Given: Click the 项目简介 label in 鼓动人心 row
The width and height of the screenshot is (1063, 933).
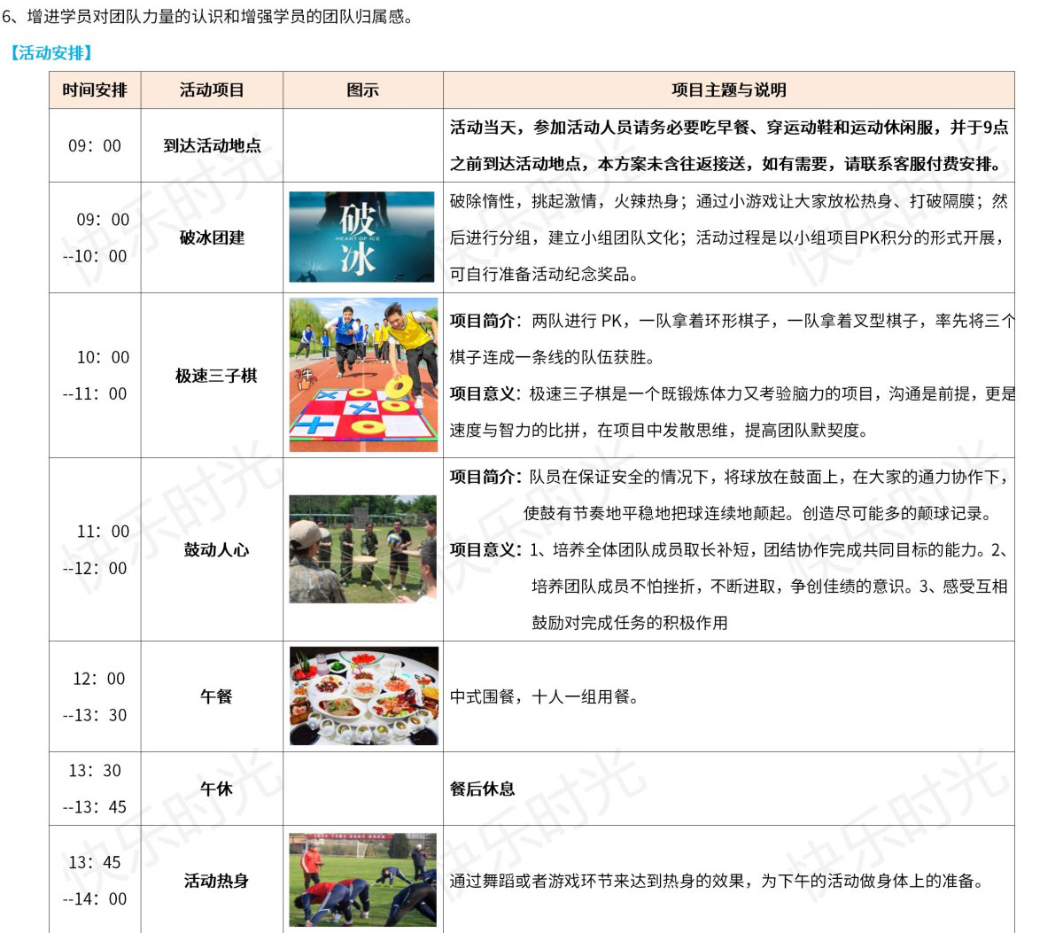Looking at the screenshot, I should pos(487,477).
